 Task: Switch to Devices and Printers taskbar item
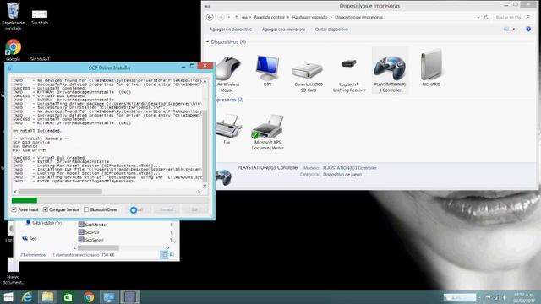pyautogui.click(x=109, y=297)
